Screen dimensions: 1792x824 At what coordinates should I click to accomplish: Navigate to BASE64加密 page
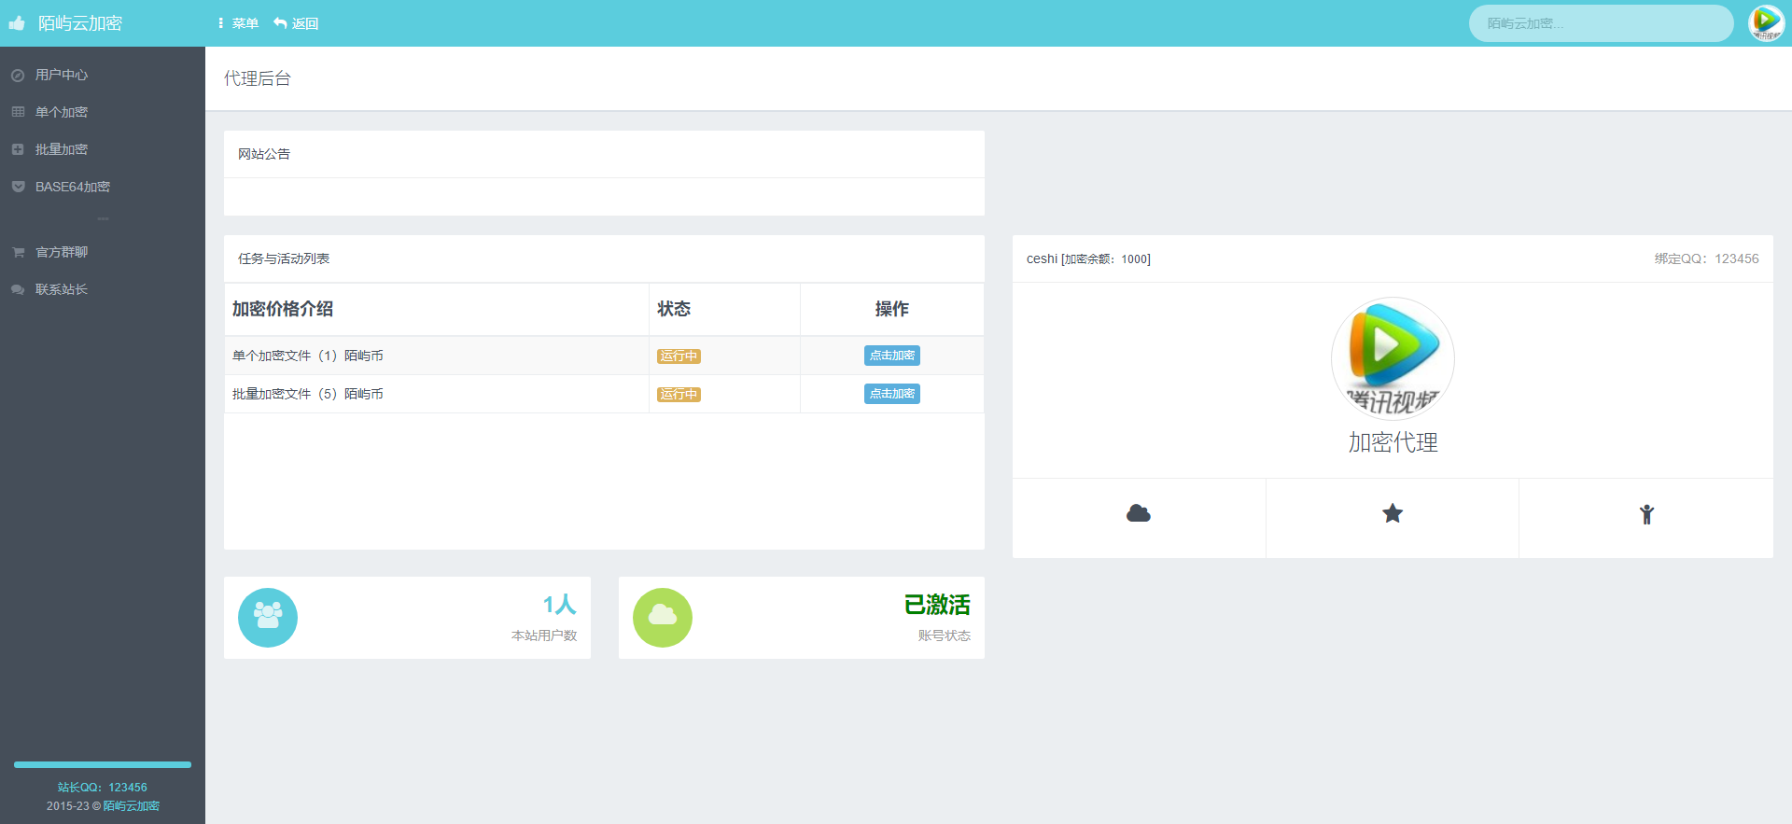tap(72, 187)
